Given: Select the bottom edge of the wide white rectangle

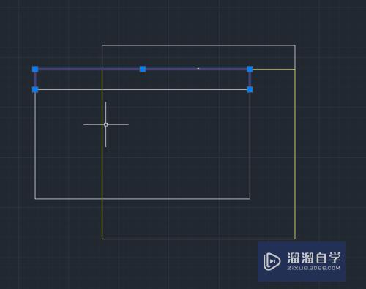Looking at the screenshot, I should [143, 199].
